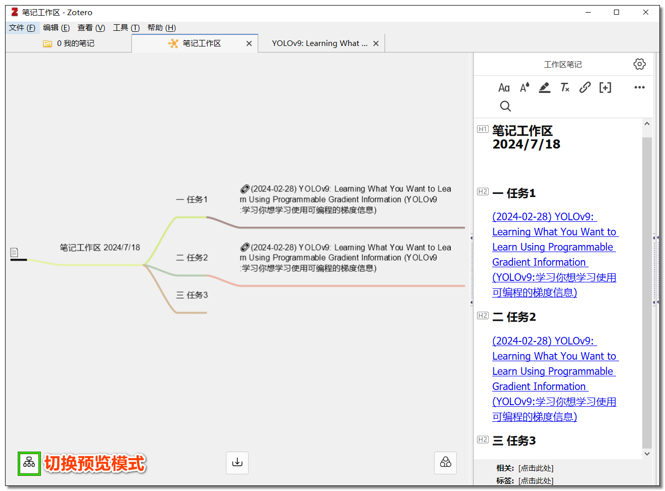Click the 一 任务1 heading in note

click(x=514, y=193)
